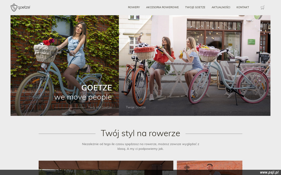281x175 pixels.
Task: Click the Goetze shield logo
Action: pyautogui.click(x=14, y=7)
